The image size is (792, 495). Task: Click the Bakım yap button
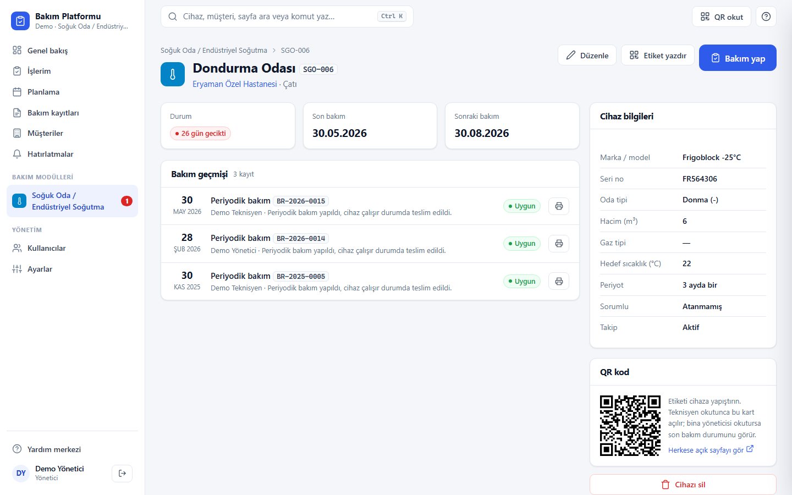click(x=738, y=58)
